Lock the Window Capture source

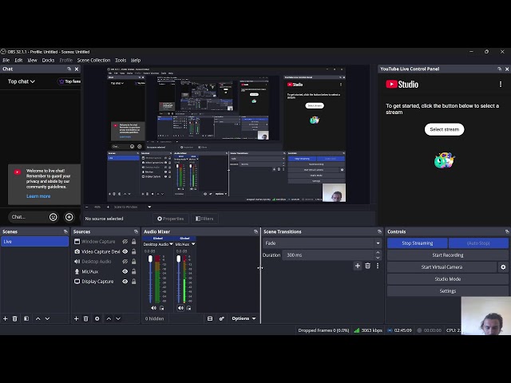tap(133, 242)
